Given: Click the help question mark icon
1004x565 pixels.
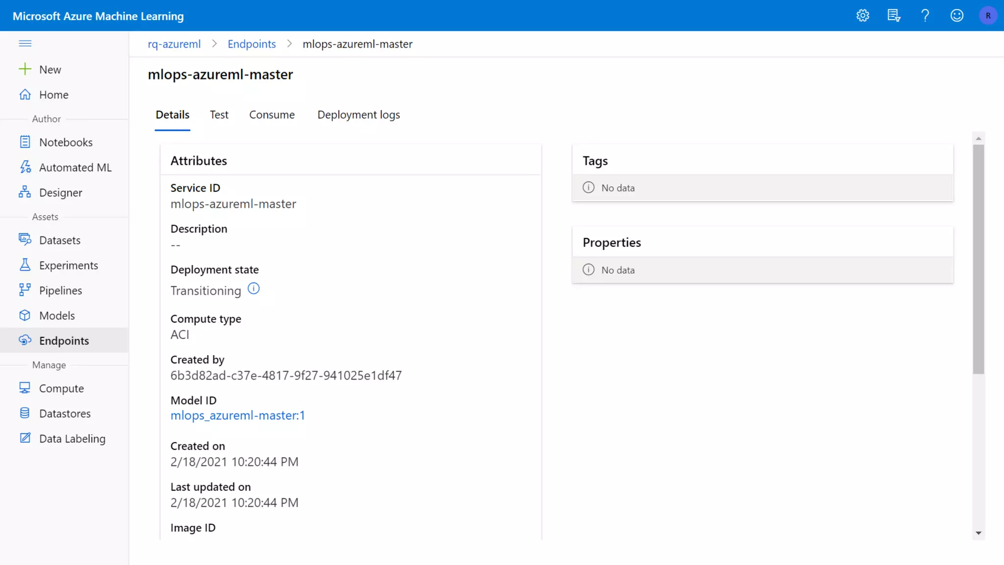Looking at the screenshot, I should [x=925, y=16].
